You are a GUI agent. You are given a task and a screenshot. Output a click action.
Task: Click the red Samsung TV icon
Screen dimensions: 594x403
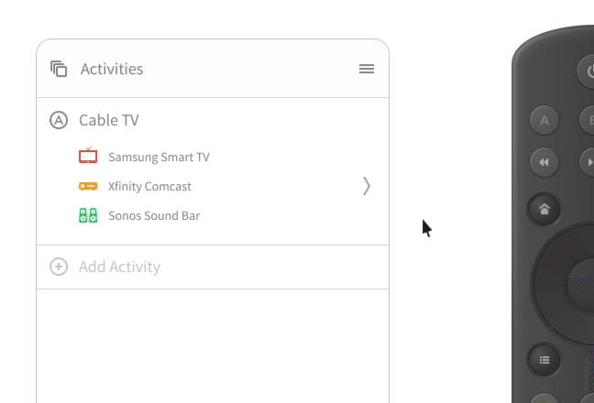click(x=88, y=156)
